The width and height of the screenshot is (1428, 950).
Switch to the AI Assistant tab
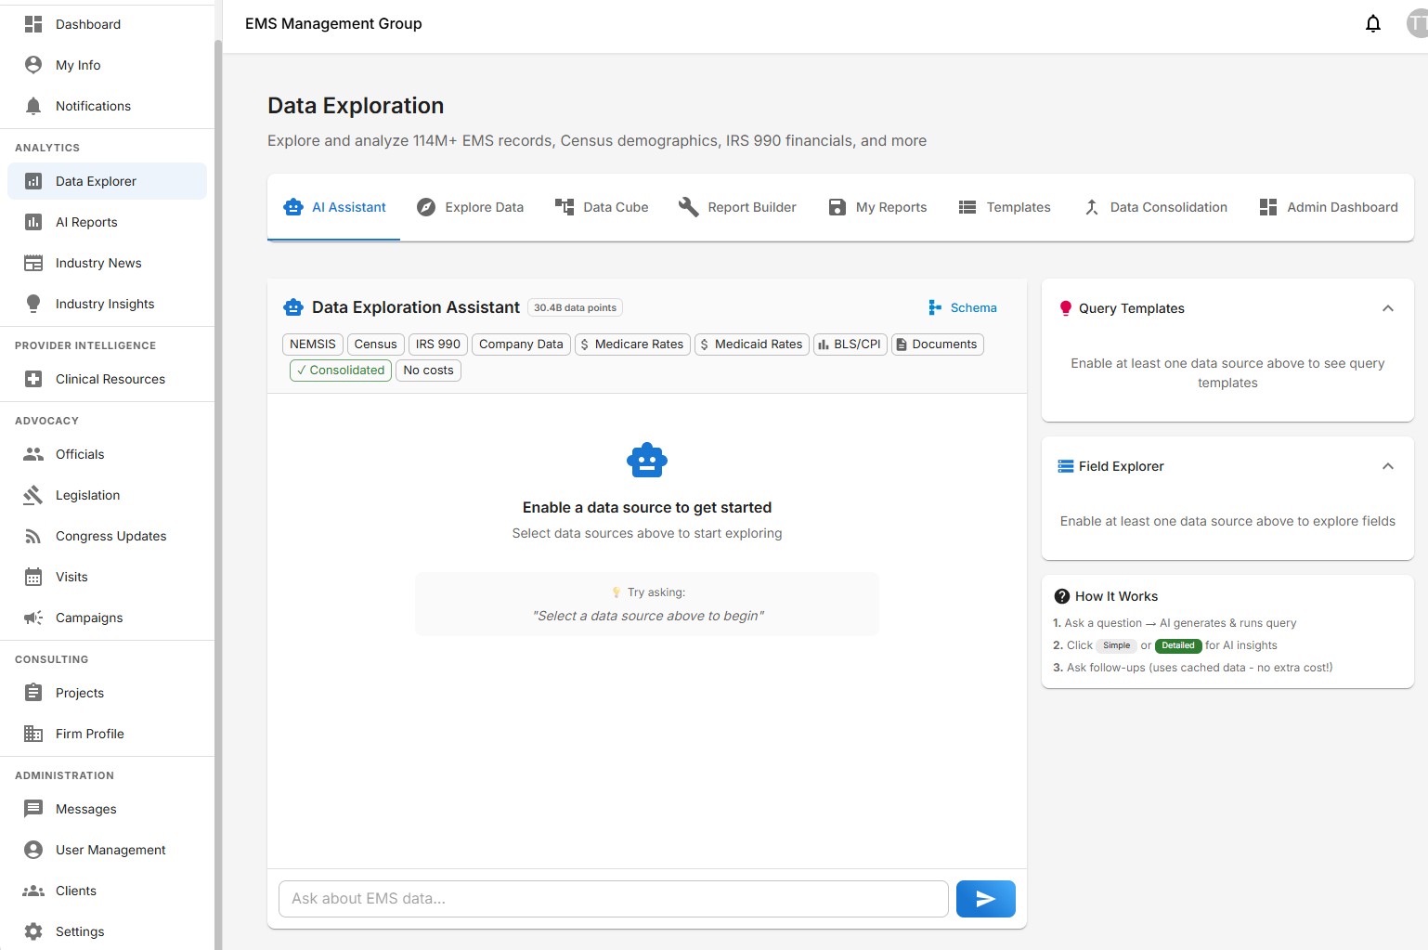click(334, 207)
